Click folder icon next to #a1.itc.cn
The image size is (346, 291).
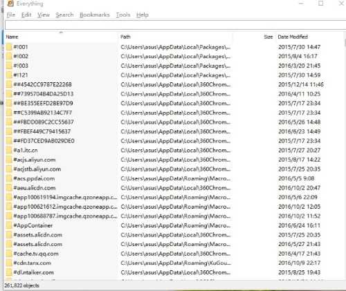coord(9,150)
